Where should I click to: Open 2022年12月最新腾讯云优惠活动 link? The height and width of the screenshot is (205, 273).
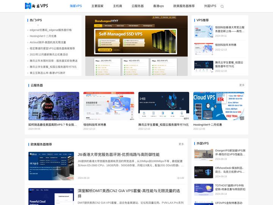coord(49,54)
